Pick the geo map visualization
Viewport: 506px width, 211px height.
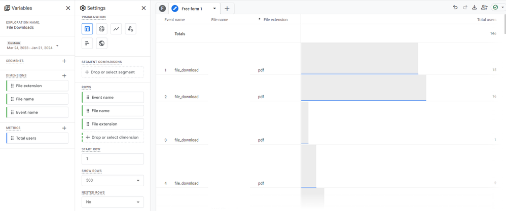pyautogui.click(x=101, y=43)
